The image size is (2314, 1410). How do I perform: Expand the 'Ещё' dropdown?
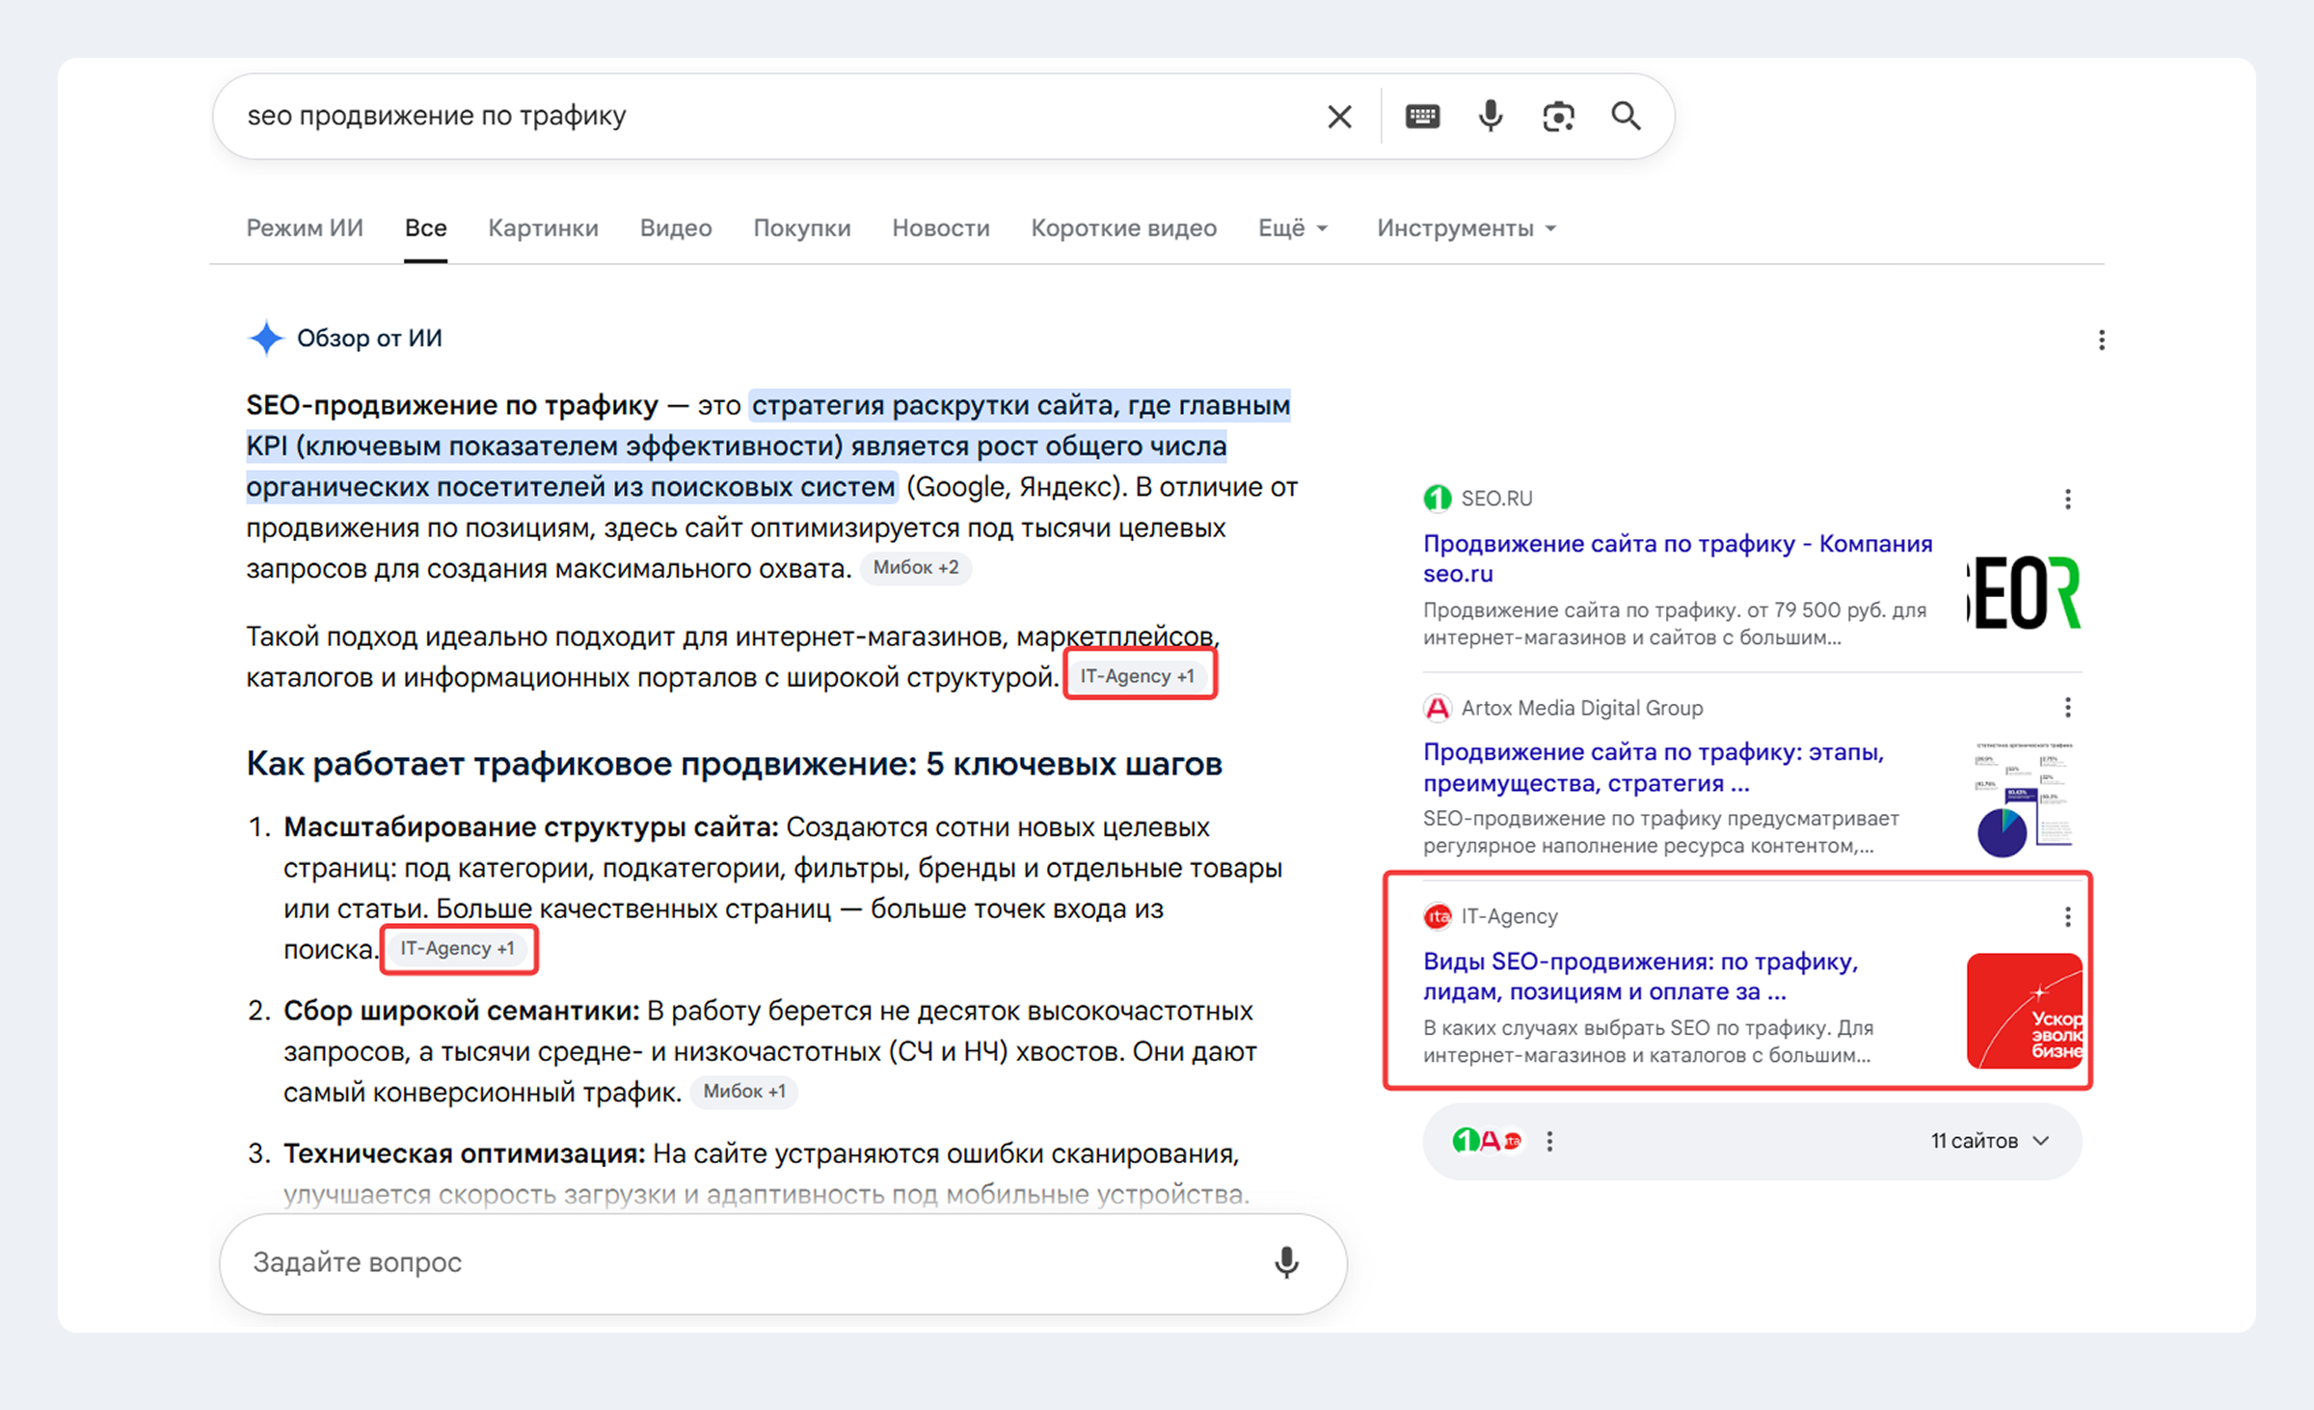pos(1293,229)
